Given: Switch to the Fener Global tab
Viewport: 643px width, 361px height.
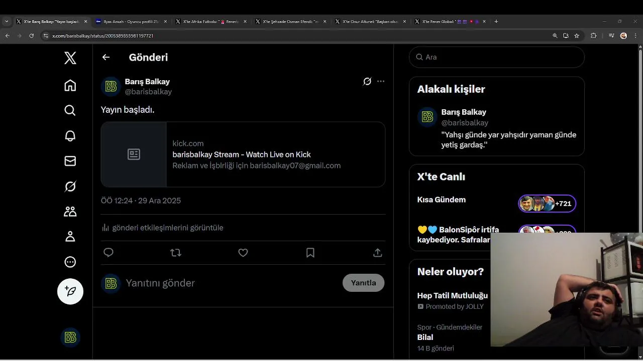Looking at the screenshot, I should 450,22.
